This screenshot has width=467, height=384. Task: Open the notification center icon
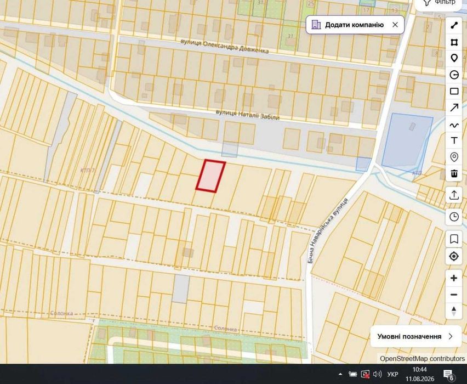point(448,374)
